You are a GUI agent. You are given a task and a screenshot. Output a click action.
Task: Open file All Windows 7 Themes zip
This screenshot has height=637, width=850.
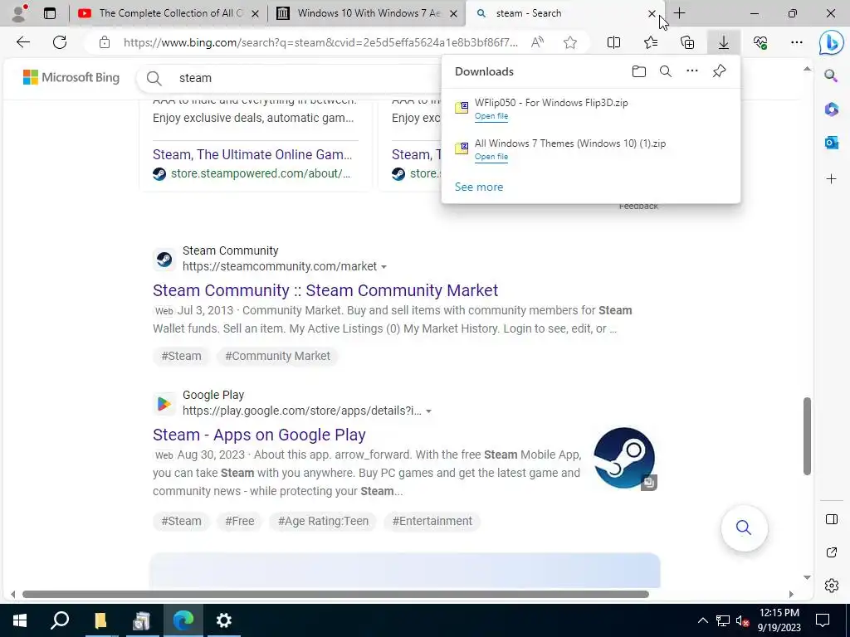491,157
